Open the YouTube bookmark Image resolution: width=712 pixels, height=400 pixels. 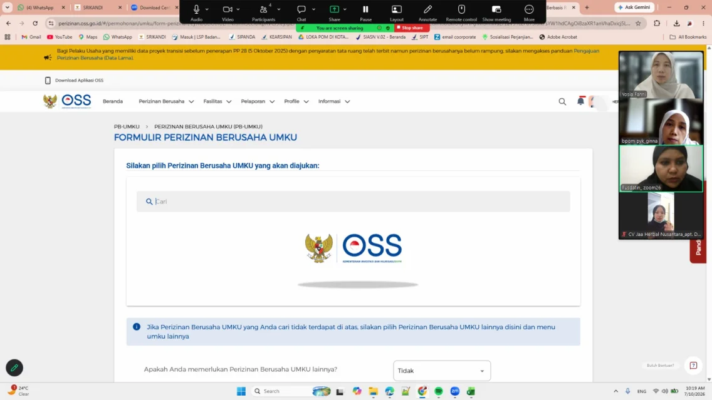[x=60, y=37]
